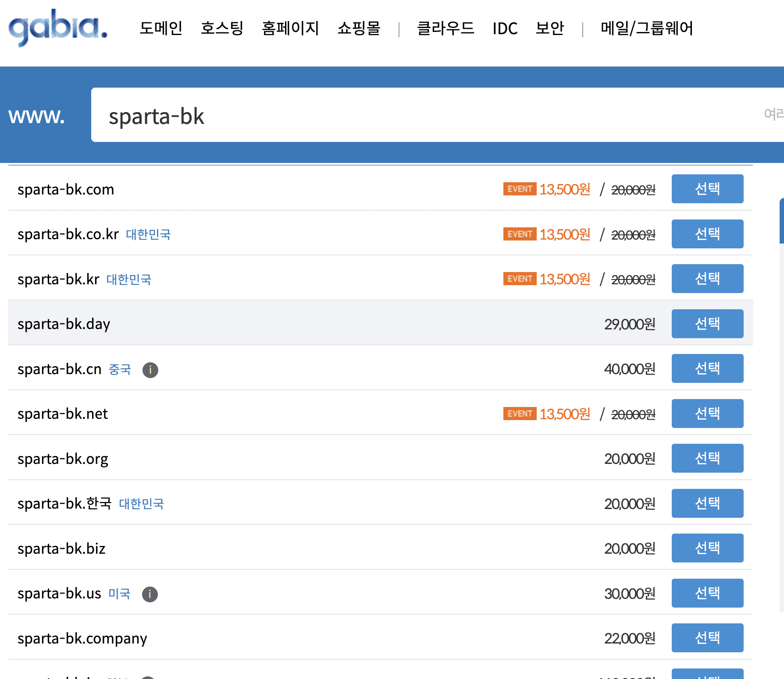
Task: Open info icon for sparta-bk.cn
Action: tap(150, 370)
